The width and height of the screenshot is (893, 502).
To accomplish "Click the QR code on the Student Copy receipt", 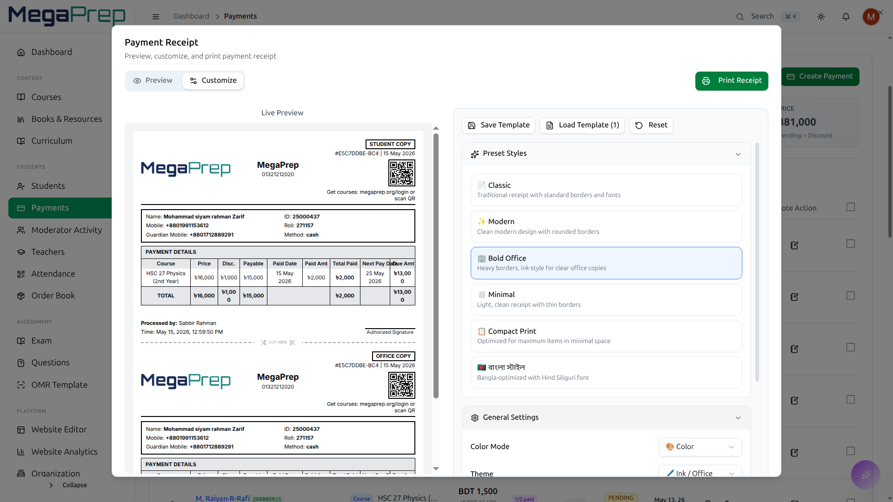I will (x=402, y=173).
